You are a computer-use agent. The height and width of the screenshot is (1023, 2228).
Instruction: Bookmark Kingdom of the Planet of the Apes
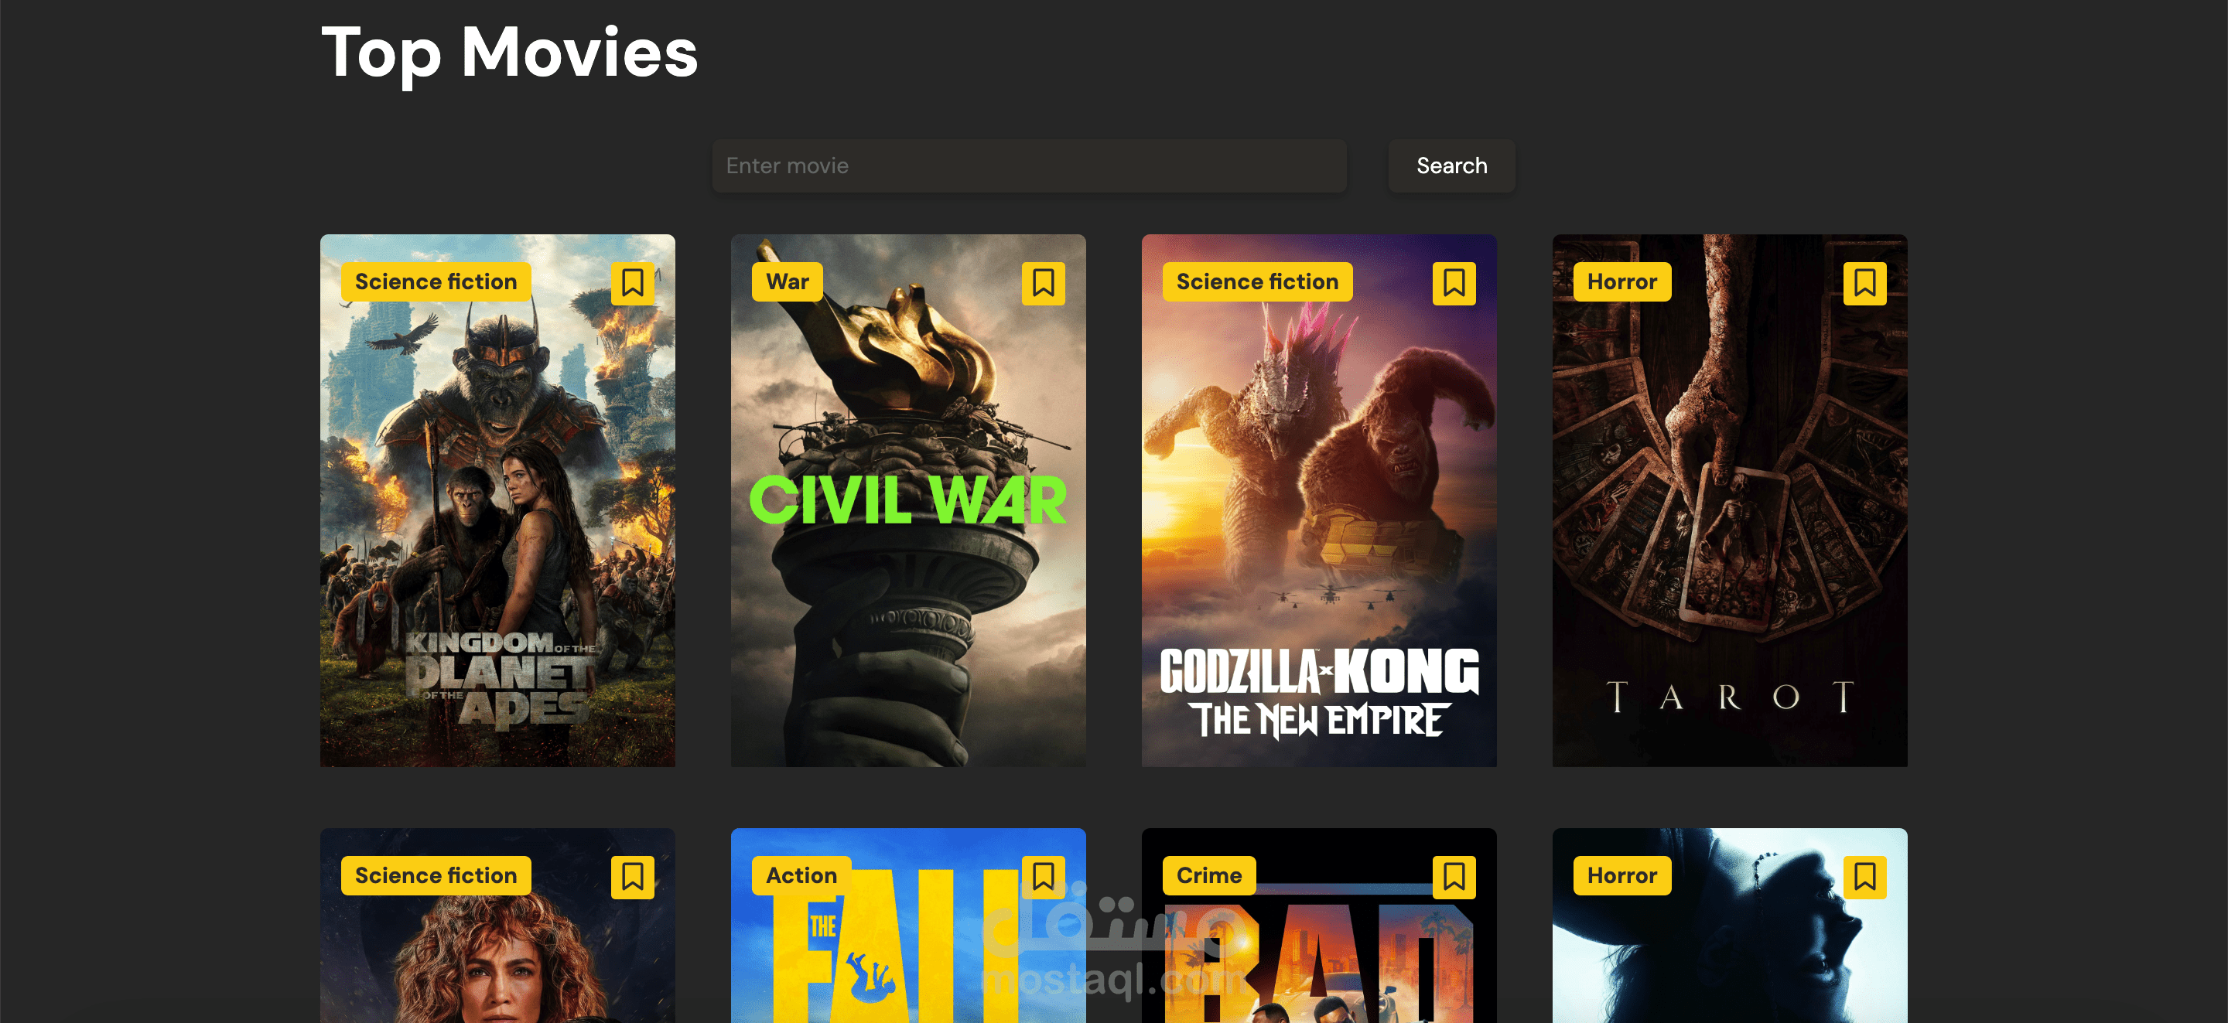pos(632,283)
